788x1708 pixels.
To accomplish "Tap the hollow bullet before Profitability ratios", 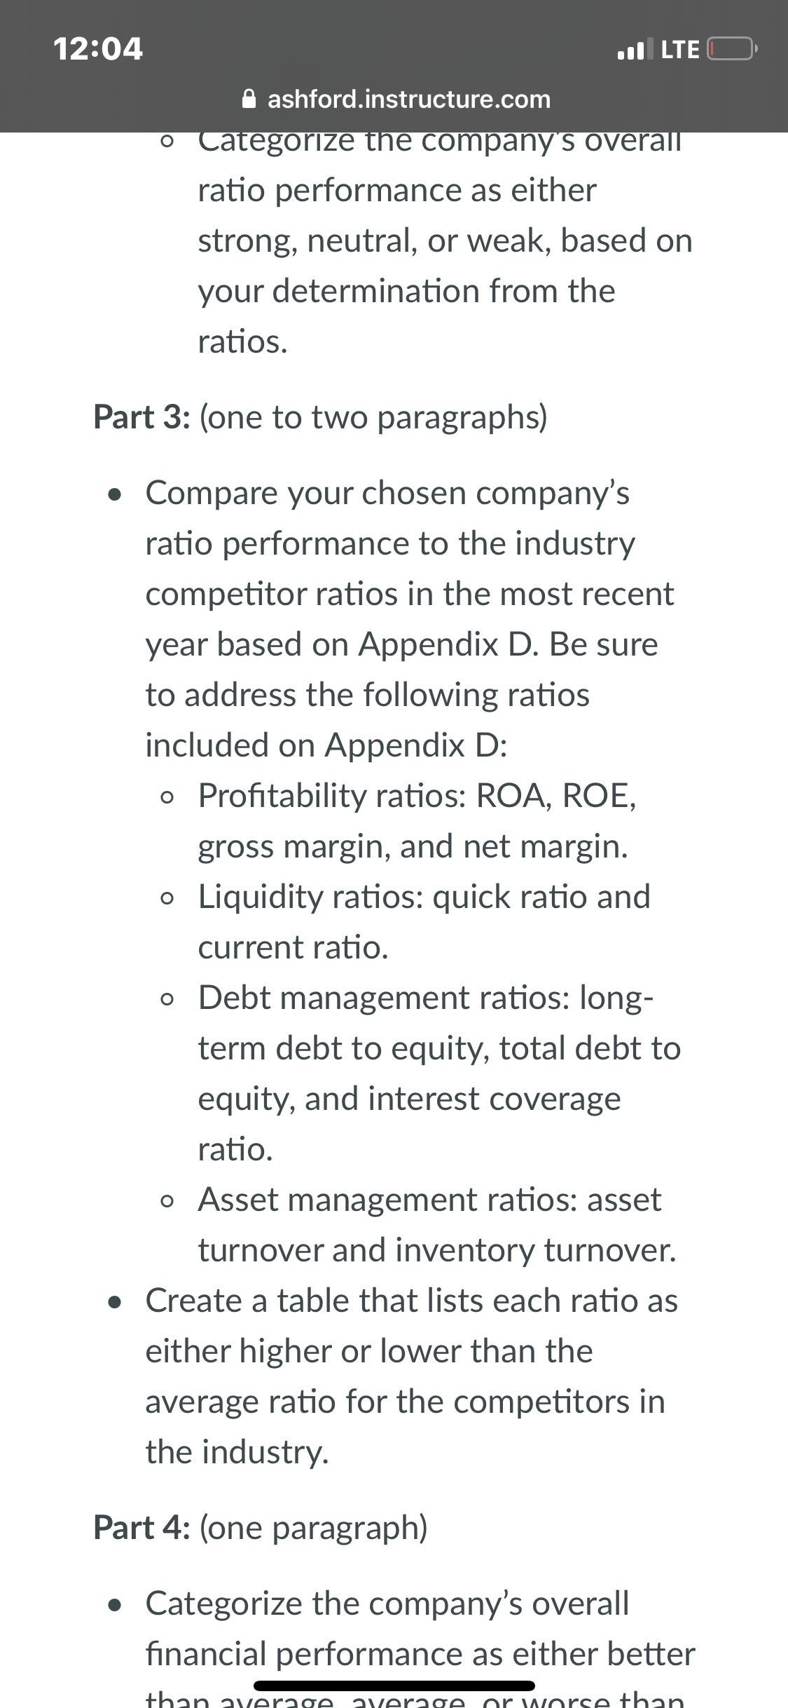I will [x=166, y=797].
